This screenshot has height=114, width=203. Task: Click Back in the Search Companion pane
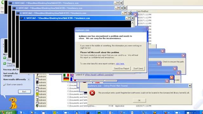click(x=24, y=92)
